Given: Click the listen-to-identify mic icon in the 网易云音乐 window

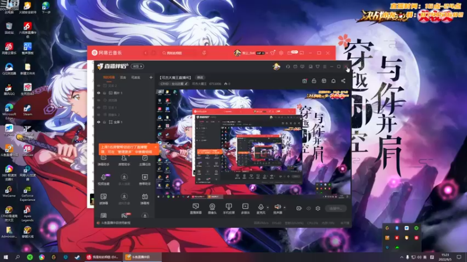Looking at the screenshot, I should [204, 53].
